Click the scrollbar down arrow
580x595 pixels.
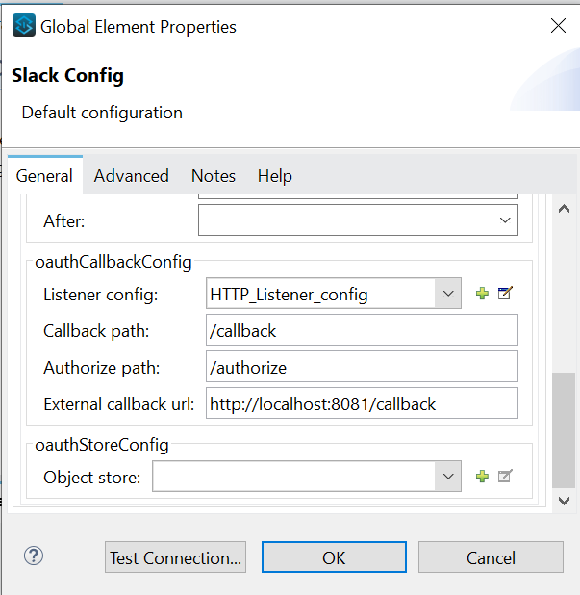pyautogui.click(x=565, y=500)
